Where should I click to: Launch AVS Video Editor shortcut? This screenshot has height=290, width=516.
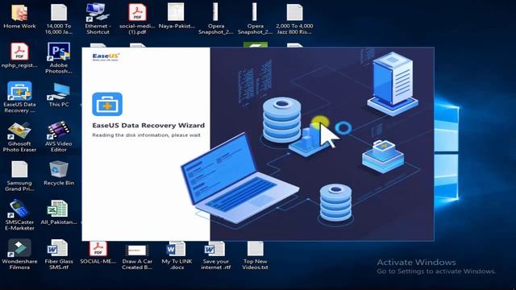59,136
